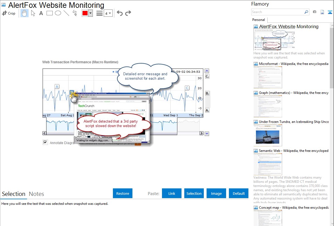
Task: Redo the last annotation
Action: (128, 13)
